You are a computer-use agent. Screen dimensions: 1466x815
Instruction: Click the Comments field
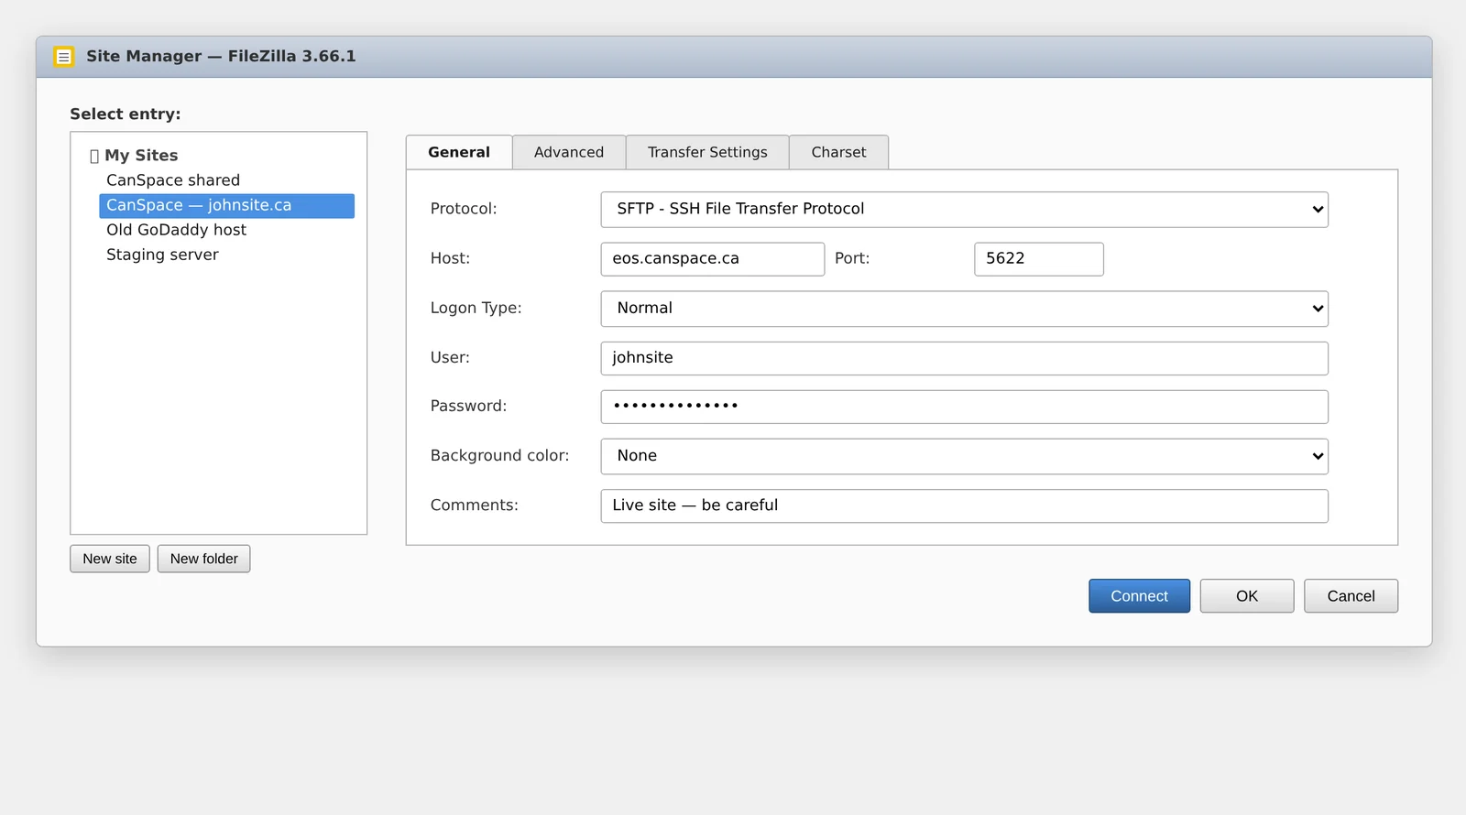[964, 505]
